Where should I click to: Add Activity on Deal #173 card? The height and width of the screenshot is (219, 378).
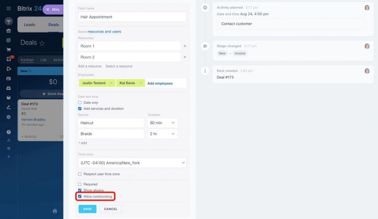pyautogui.click(x=29, y=137)
